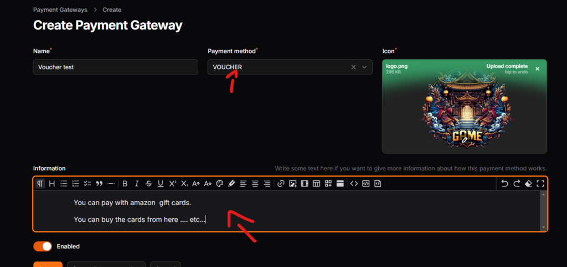The height and width of the screenshot is (267, 567).
Task: Expand the Payment method dropdown arrow
Action: 364,67
